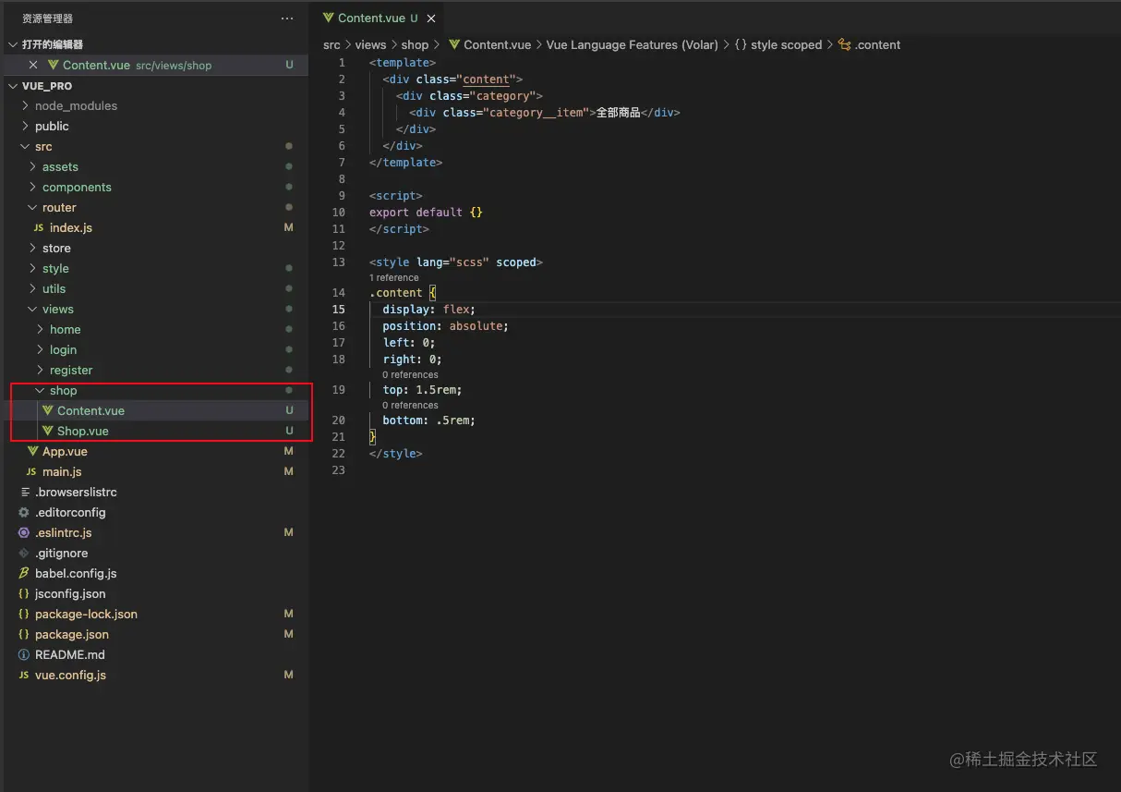Image resolution: width=1121 pixels, height=792 pixels.
Task: Click shop in the breadcrumb path
Action: (x=415, y=44)
